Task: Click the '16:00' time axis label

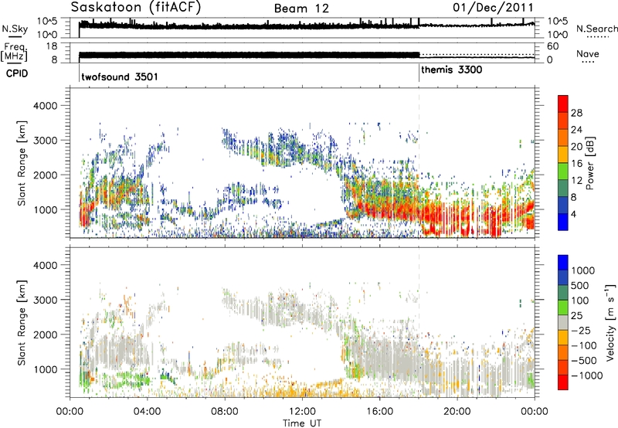Action: point(379,412)
